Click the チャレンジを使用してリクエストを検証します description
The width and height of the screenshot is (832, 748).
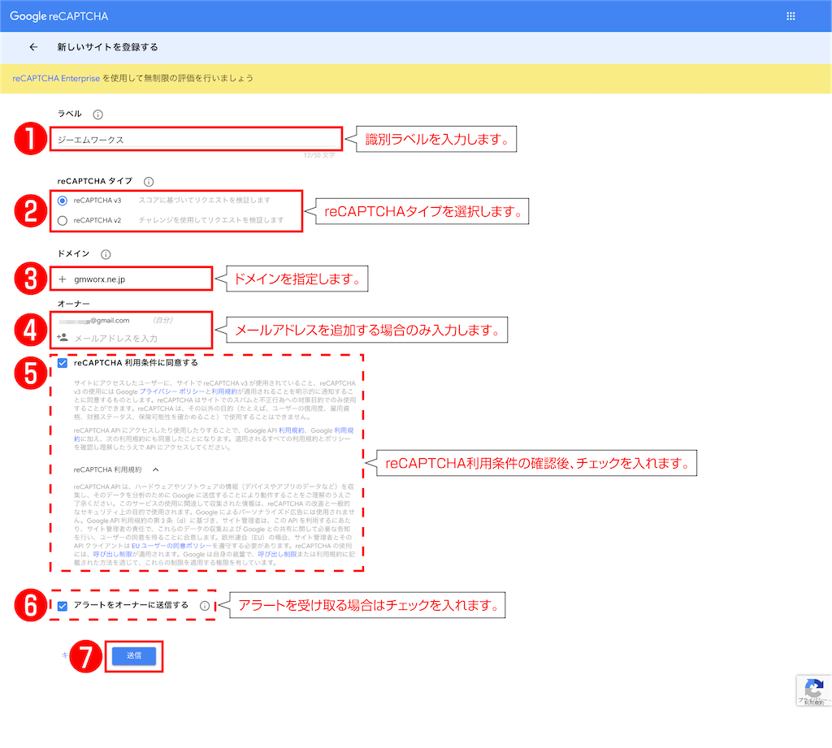tap(211, 220)
